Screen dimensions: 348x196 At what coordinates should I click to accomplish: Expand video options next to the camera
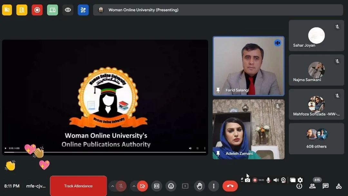[134, 186]
